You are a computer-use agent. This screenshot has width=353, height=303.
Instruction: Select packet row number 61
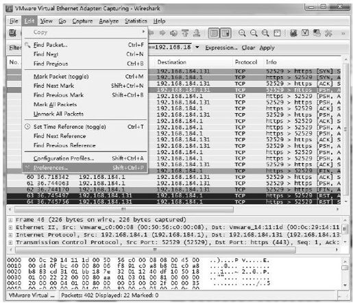(174, 183)
